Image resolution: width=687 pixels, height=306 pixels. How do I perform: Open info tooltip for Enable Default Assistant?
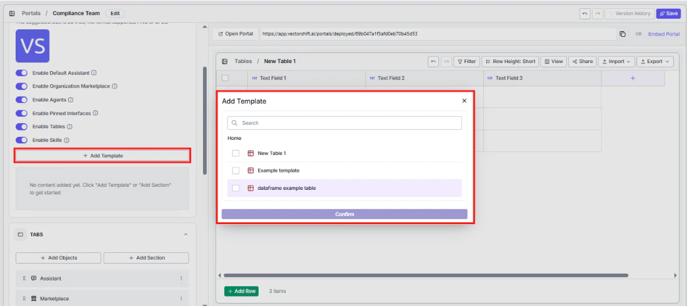[x=94, y=73]
